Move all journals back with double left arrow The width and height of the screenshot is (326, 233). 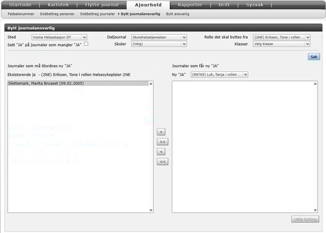[x=162, y=162]
